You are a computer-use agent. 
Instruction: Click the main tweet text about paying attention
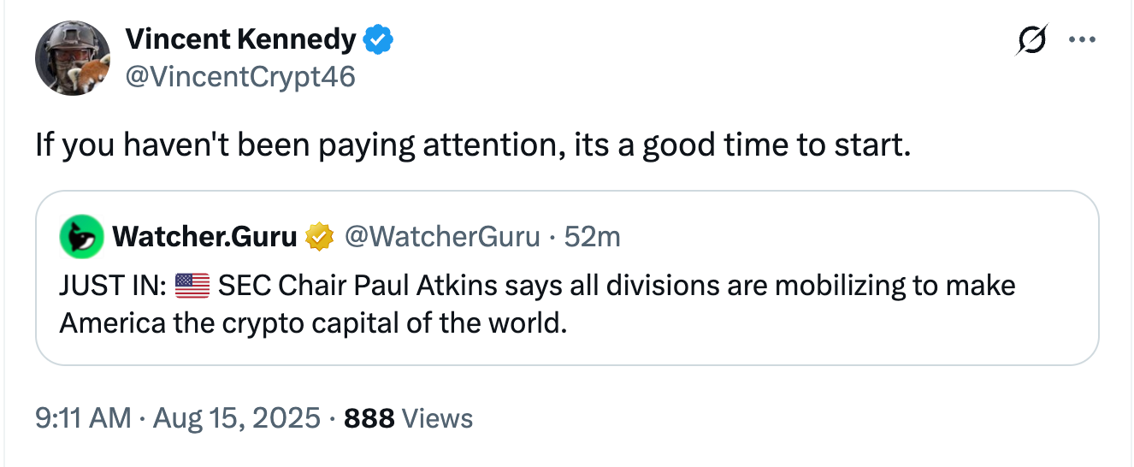[x=470, y=145]
